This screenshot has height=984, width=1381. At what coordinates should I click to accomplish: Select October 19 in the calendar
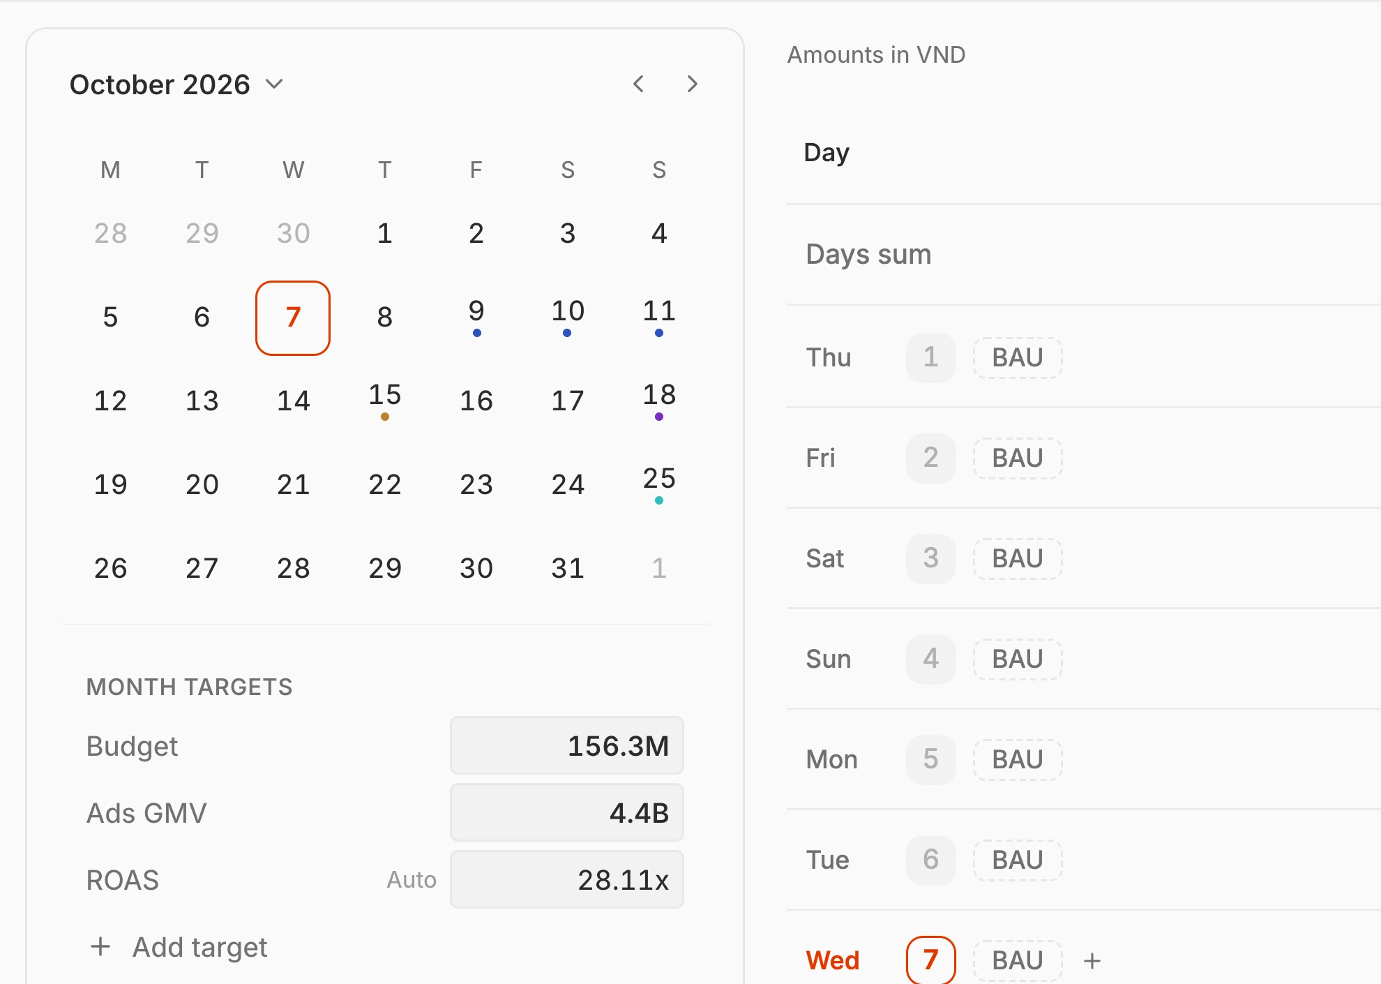(111, 484)
